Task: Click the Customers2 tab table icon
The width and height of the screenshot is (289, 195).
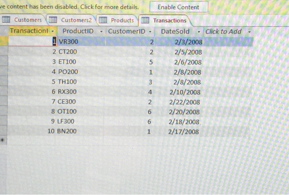Action: (x=53, y=20)
